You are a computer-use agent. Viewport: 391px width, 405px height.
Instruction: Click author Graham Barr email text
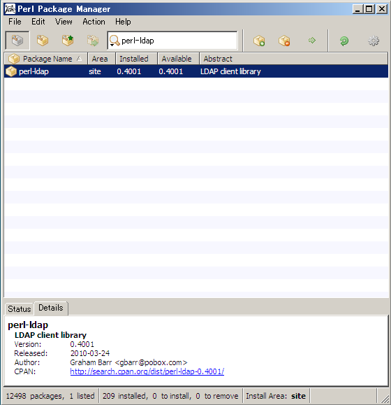(128, 362)
